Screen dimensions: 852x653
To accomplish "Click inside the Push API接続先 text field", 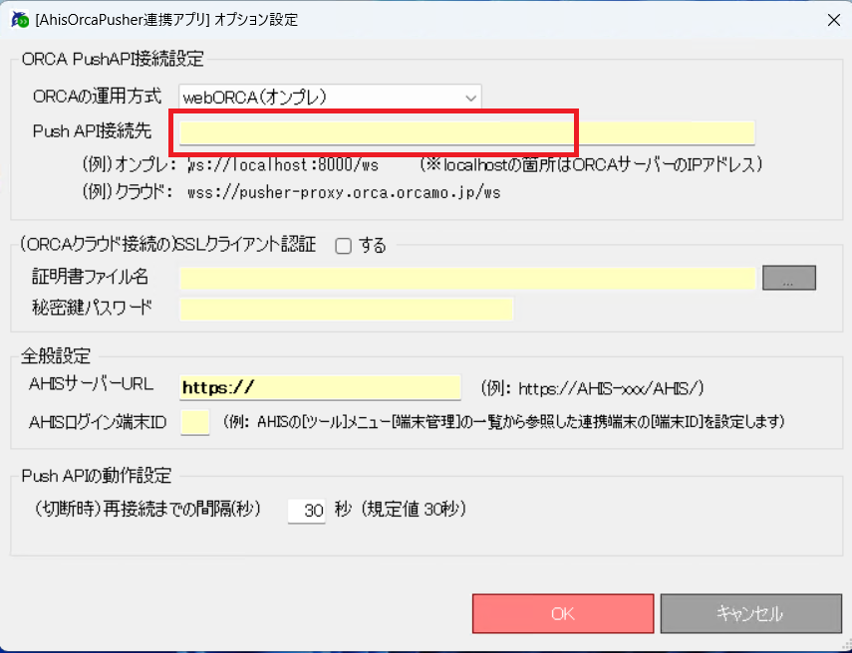I will point(466,132).
